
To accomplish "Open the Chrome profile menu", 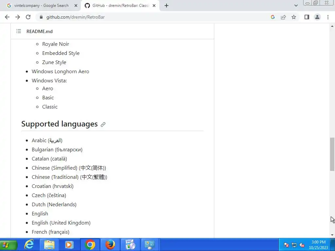I will [317, 17].
